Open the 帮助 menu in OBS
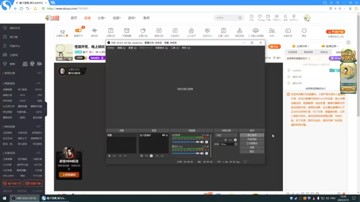 tap(186, 48)
